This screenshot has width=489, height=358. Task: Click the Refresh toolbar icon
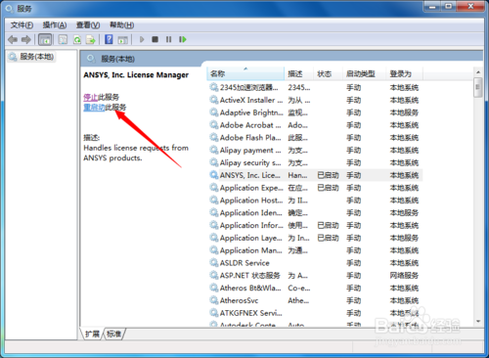point(77,39)
